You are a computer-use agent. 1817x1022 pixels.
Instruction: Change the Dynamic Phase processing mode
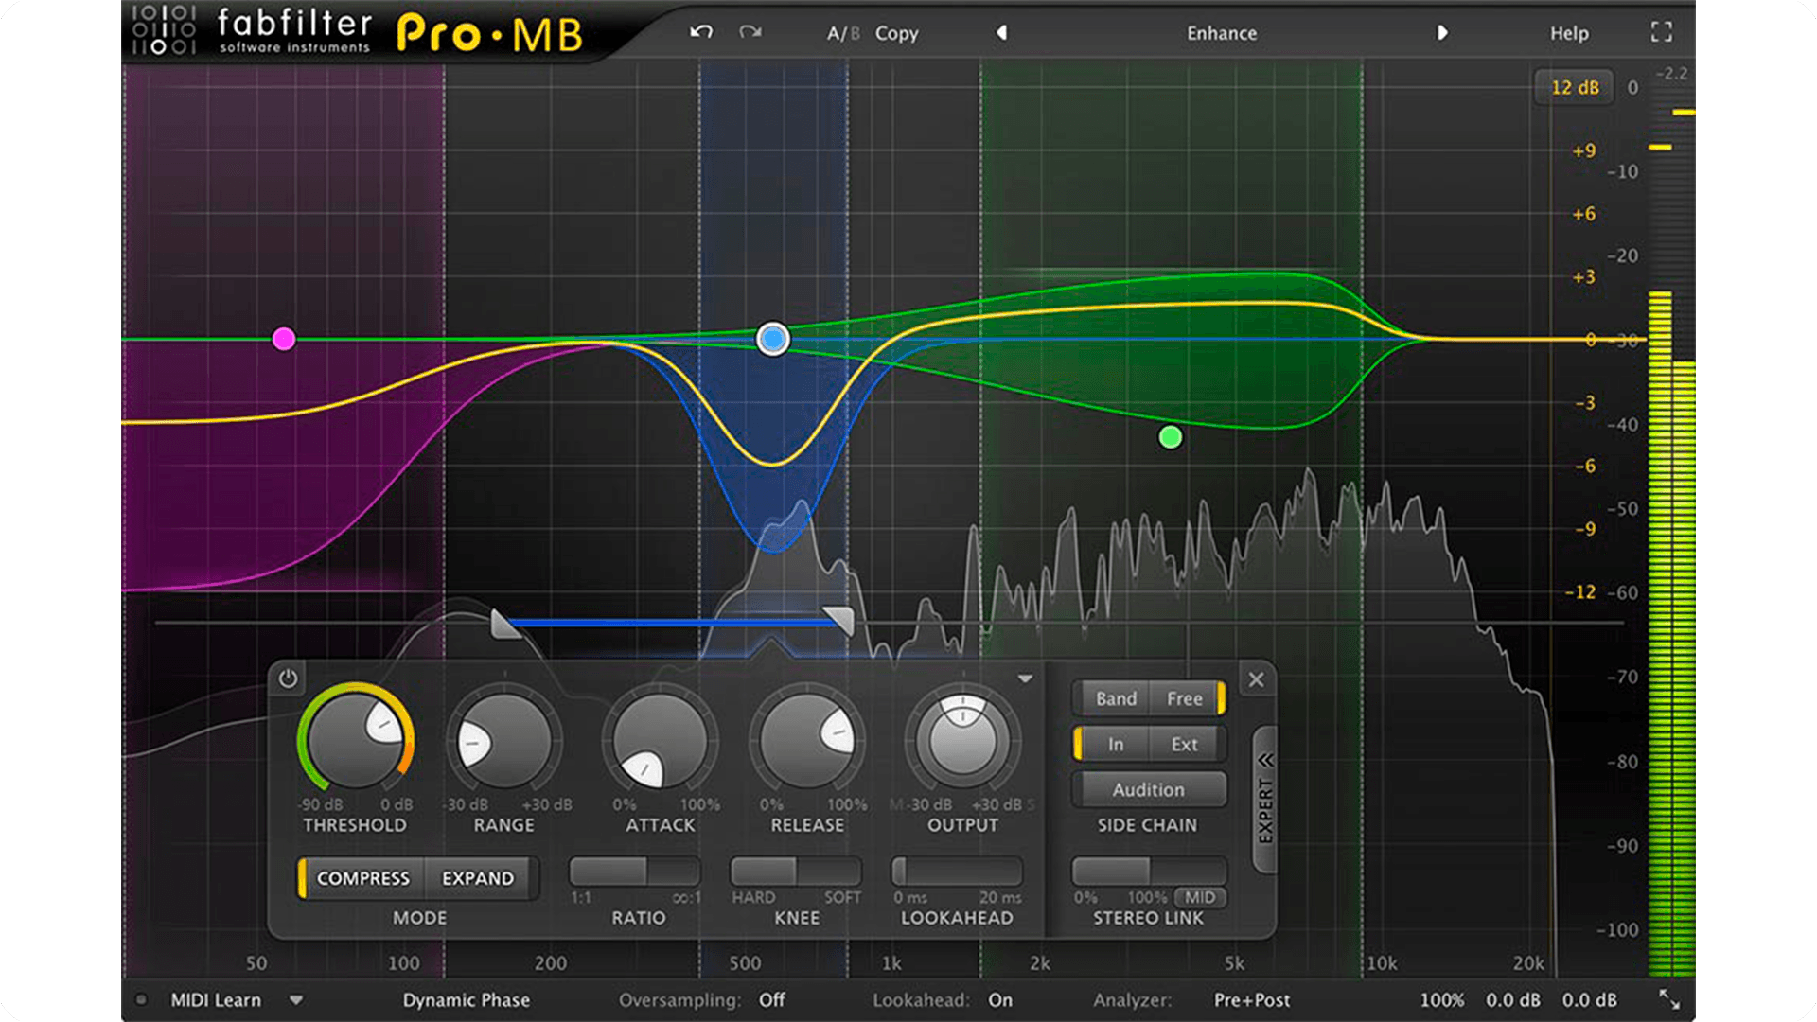pyautogui.click(x=467, y=1000)
